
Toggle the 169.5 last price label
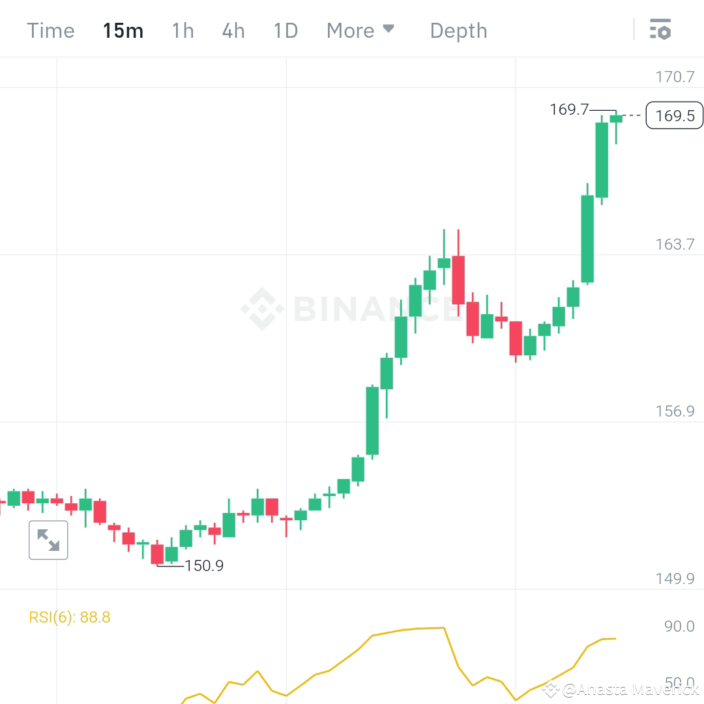click(674, 115)
